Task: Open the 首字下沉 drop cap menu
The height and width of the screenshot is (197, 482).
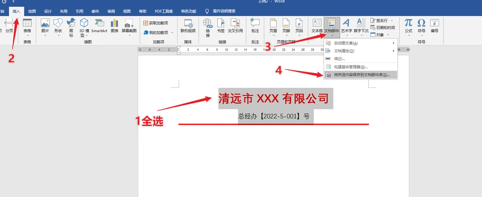Action: 361,27
